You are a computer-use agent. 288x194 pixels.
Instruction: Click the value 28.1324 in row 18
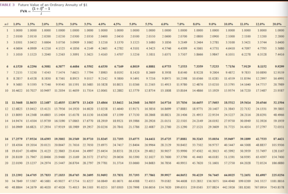click(x=134, y=151)
